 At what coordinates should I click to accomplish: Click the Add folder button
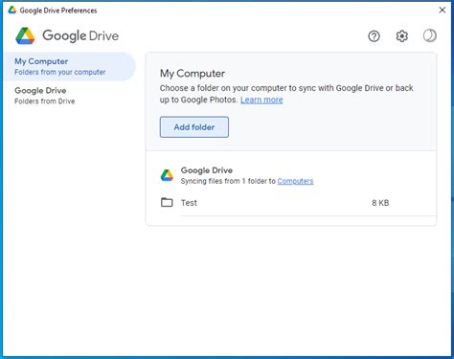[194, 127]
